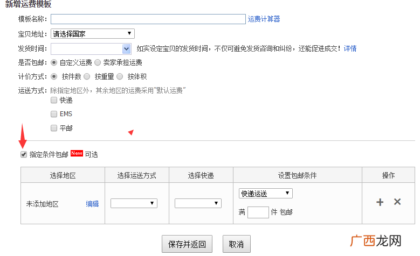
Task: Click the 取消 button
Action: 237,244
